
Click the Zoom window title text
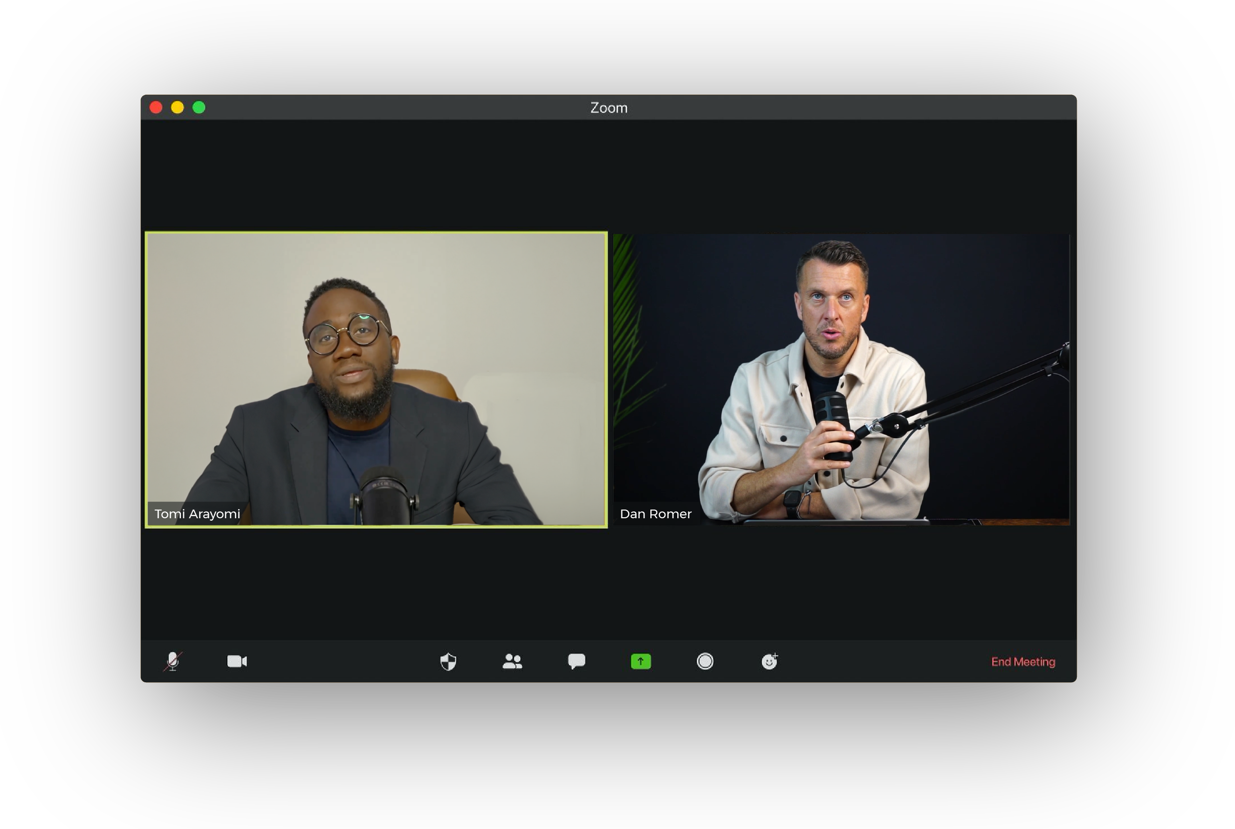tap(609, 108)
